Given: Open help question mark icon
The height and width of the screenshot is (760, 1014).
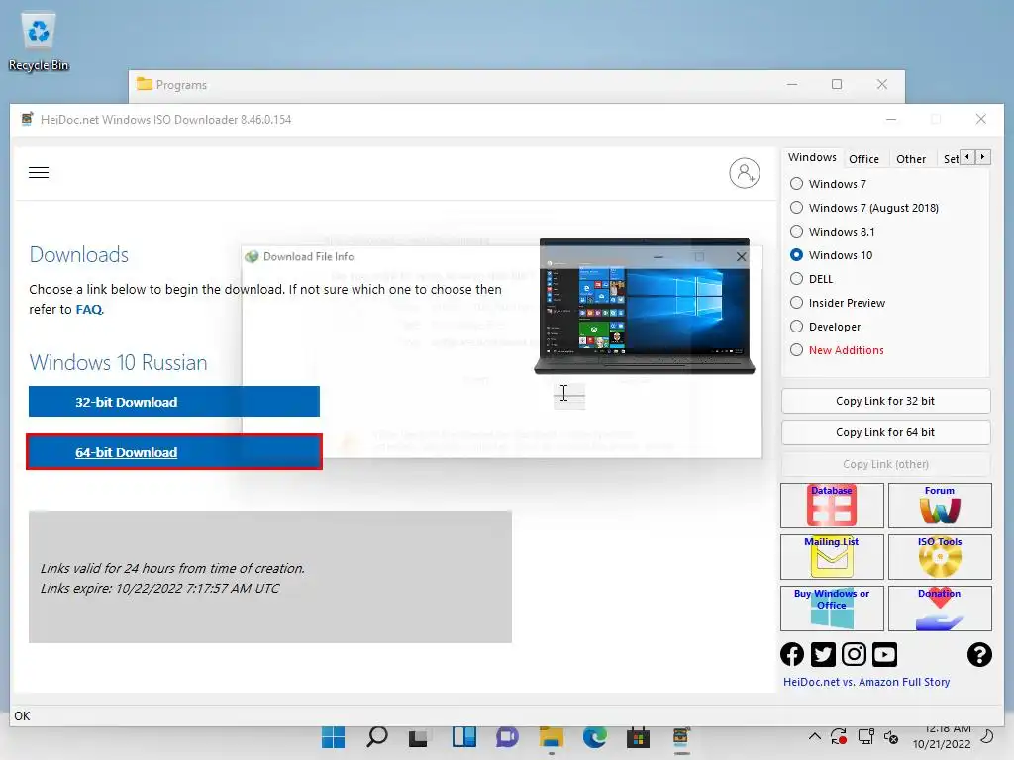Looking at the screenshot, I should (x=979, y=655).
